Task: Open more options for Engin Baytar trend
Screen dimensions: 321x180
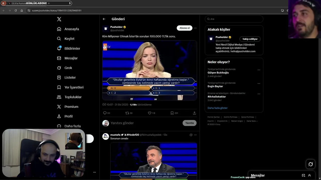Action: tap(259, 83)
